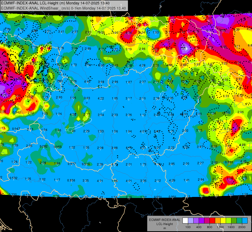
Task: Choose the orange legend swatch
Action: coord(218,221)
